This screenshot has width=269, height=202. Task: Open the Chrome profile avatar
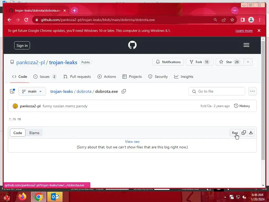[x=251, y=20]
